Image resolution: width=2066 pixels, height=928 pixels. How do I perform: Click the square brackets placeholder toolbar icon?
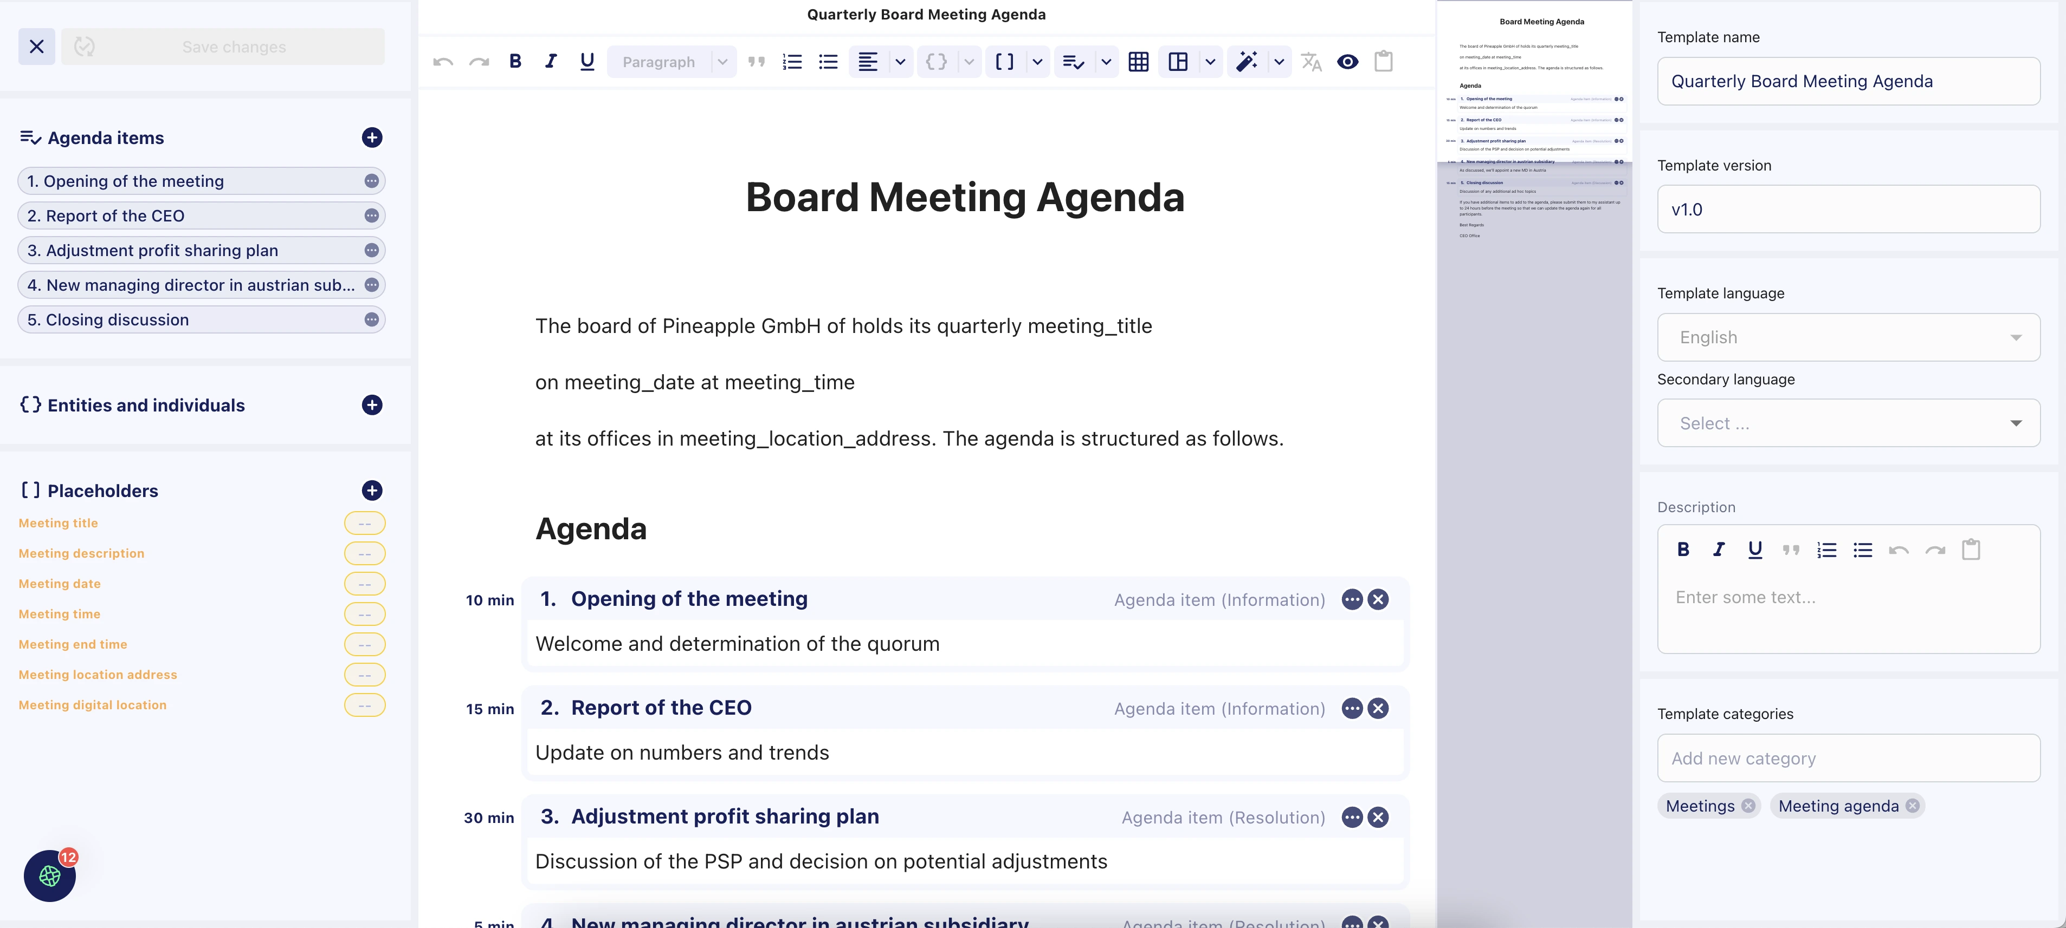(x=1004, y=62)
